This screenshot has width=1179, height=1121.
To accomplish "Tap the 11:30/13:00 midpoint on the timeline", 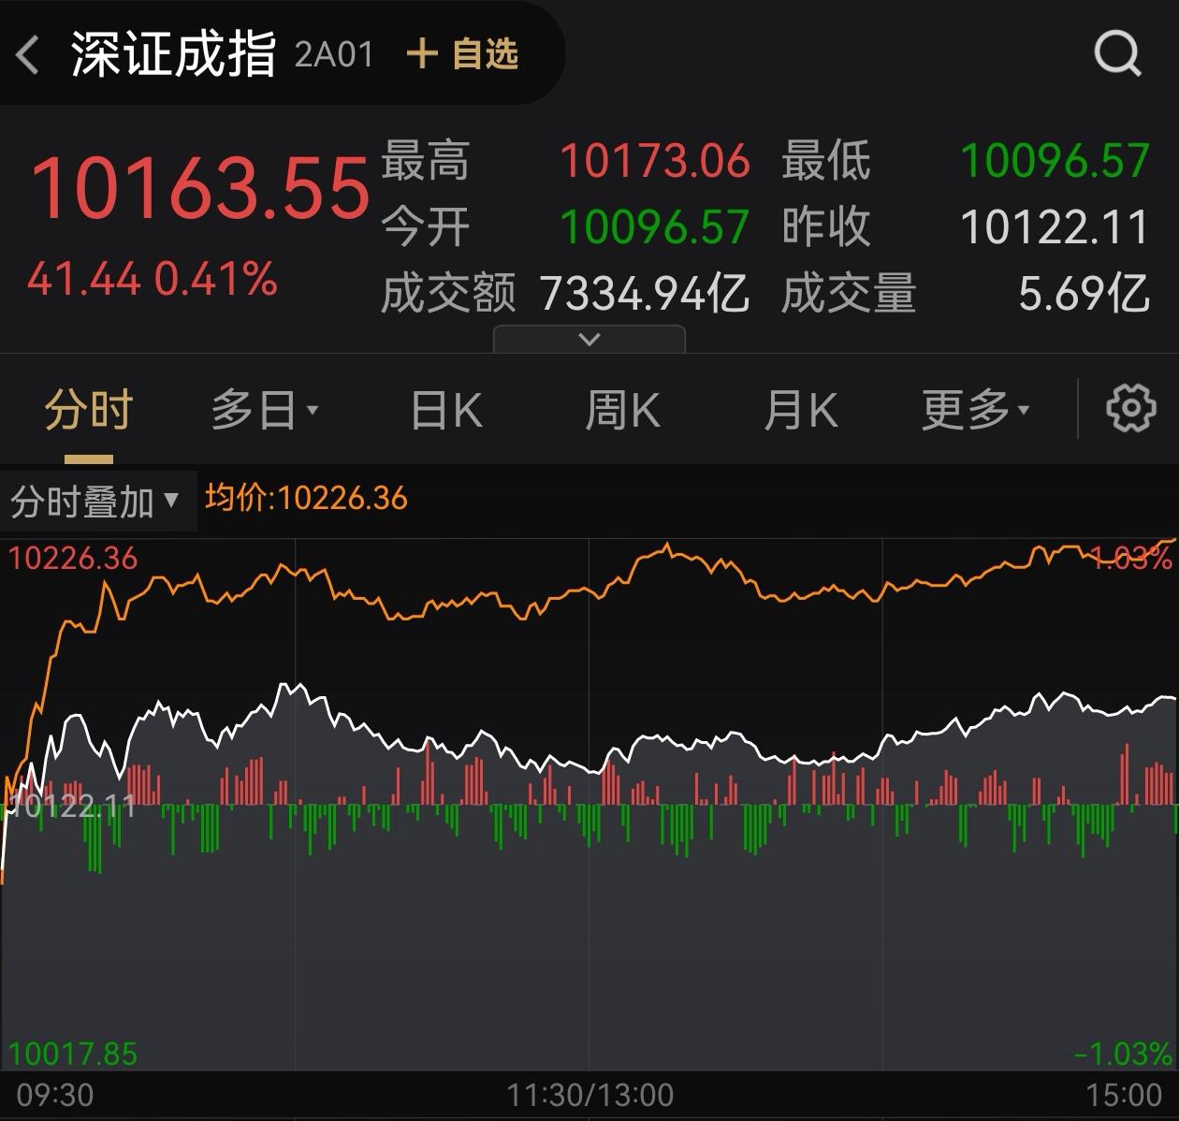I will point(589,1095).
